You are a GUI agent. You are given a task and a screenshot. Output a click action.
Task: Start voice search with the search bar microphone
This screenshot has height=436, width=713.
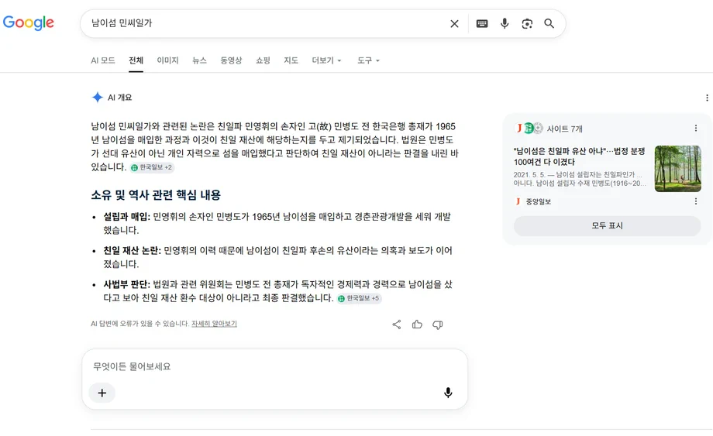(505, 23)
